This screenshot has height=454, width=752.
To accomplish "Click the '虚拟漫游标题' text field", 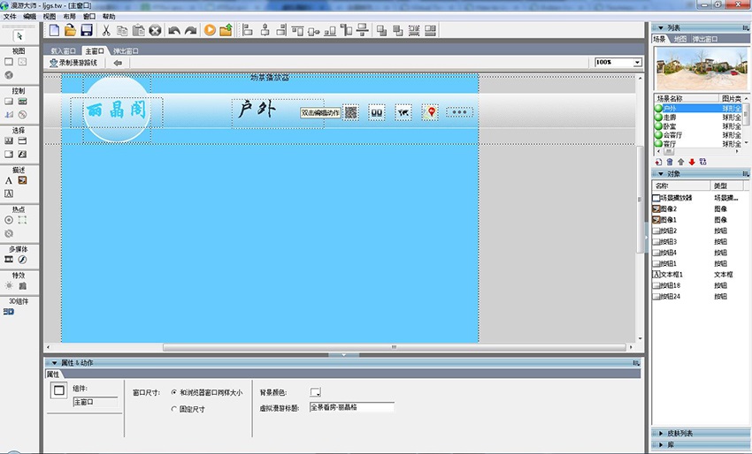I will pos(350,408).
